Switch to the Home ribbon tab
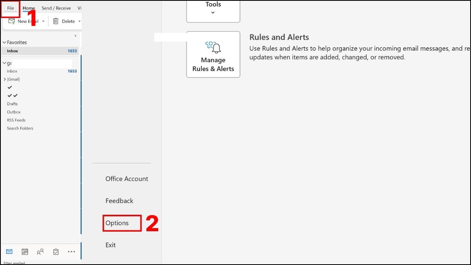Viewport: 471px width, 265px height. 29,8
